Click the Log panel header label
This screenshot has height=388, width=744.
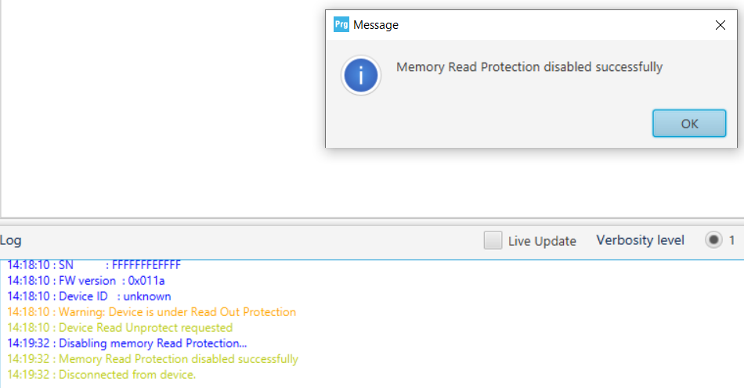(x=10, y=240)
